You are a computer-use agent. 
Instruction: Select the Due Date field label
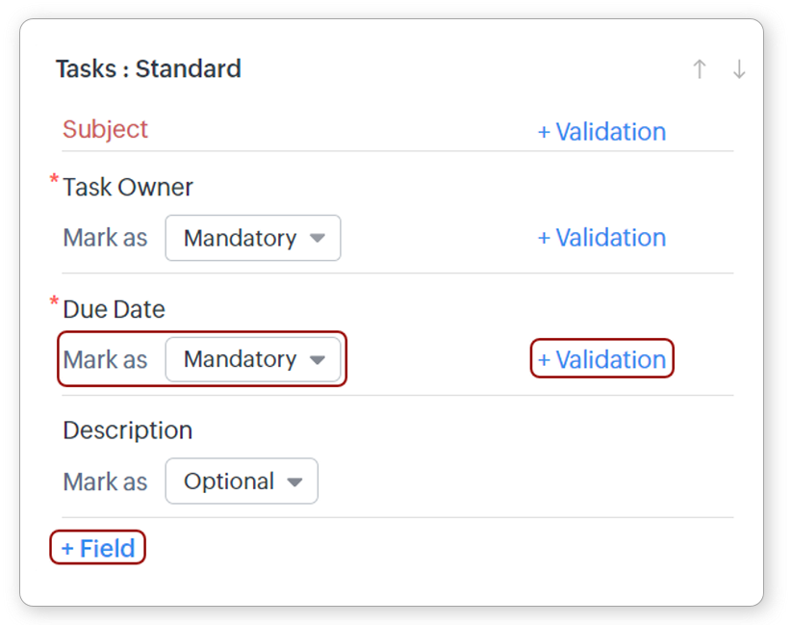tap(114, 309)
